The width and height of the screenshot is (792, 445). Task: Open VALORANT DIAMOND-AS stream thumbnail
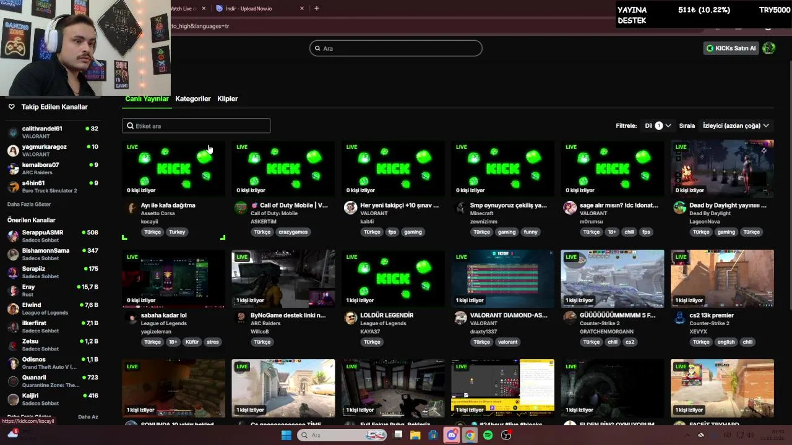(x=502, y=279)
